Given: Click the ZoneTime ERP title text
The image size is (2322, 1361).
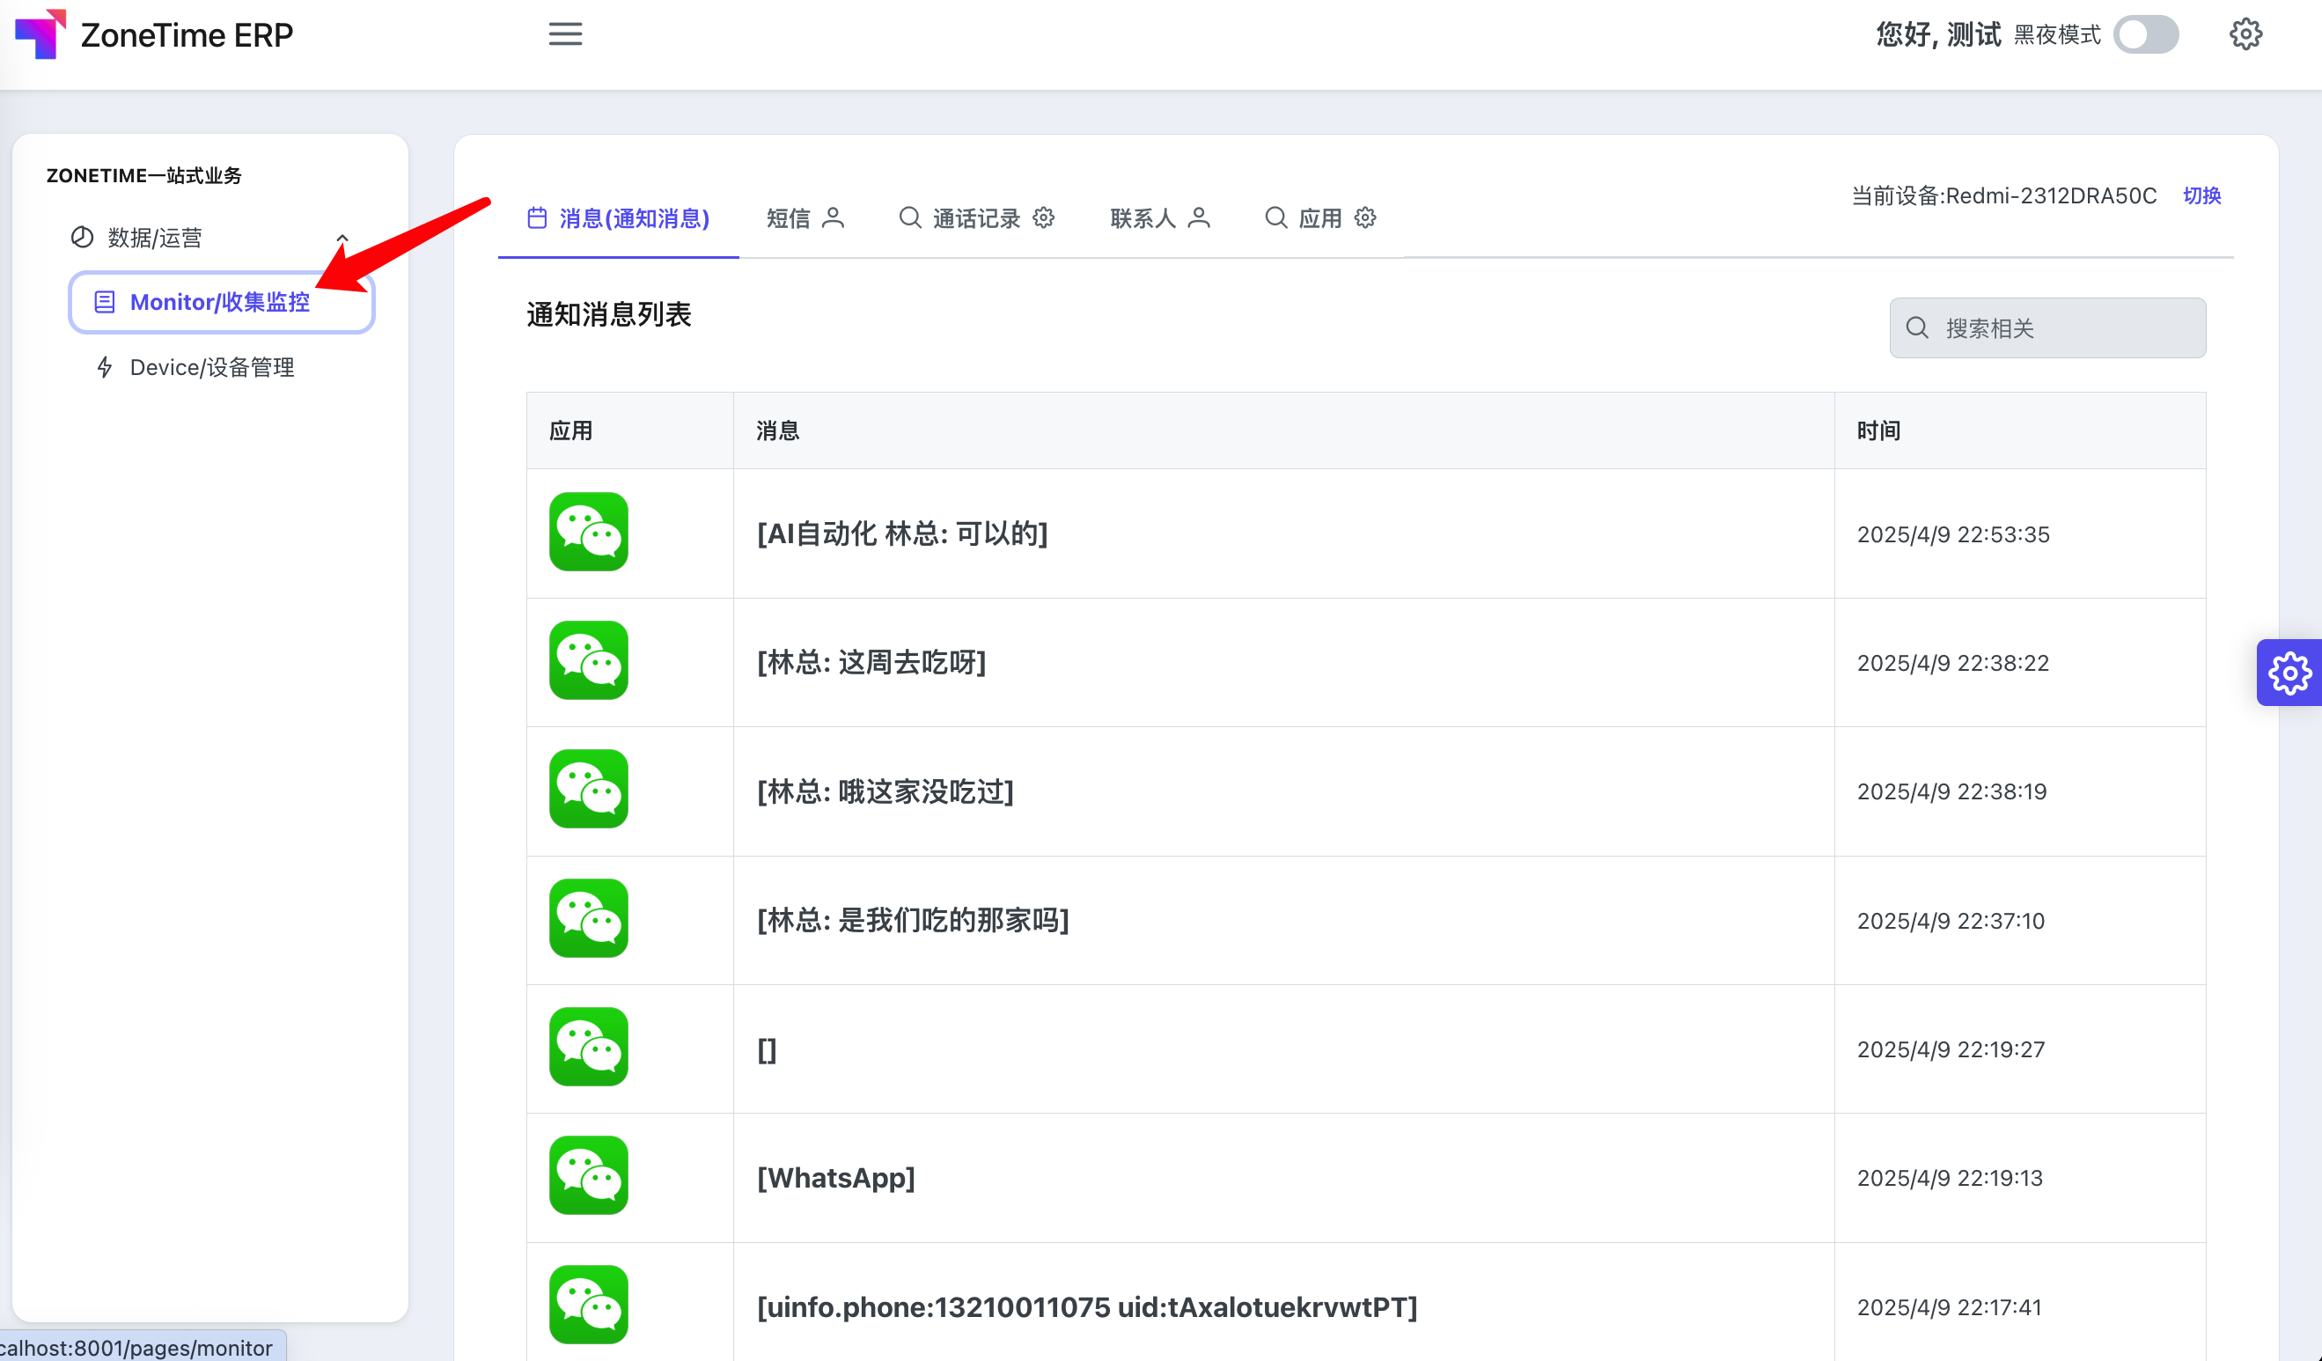Looking at the screenshot, I should pyautogui.click(x=187, y=35).
